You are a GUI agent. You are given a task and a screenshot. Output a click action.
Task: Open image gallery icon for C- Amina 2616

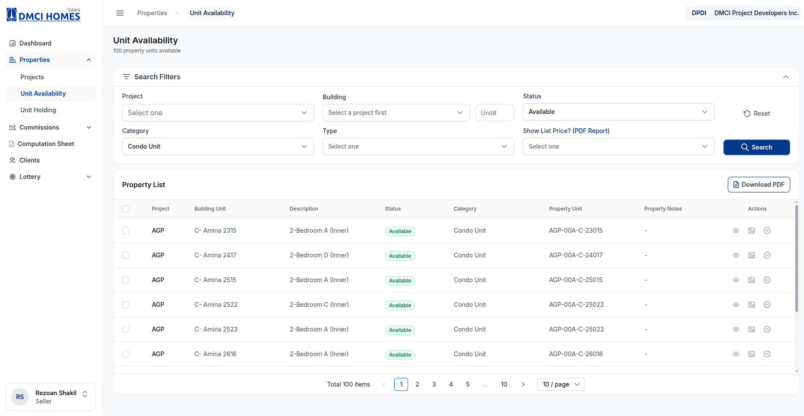click(752, 354)
